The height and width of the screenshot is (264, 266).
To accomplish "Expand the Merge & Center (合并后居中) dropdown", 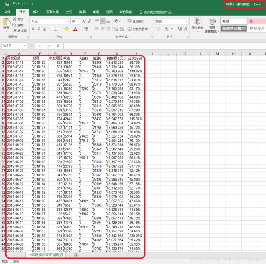I will pos(151,29).
